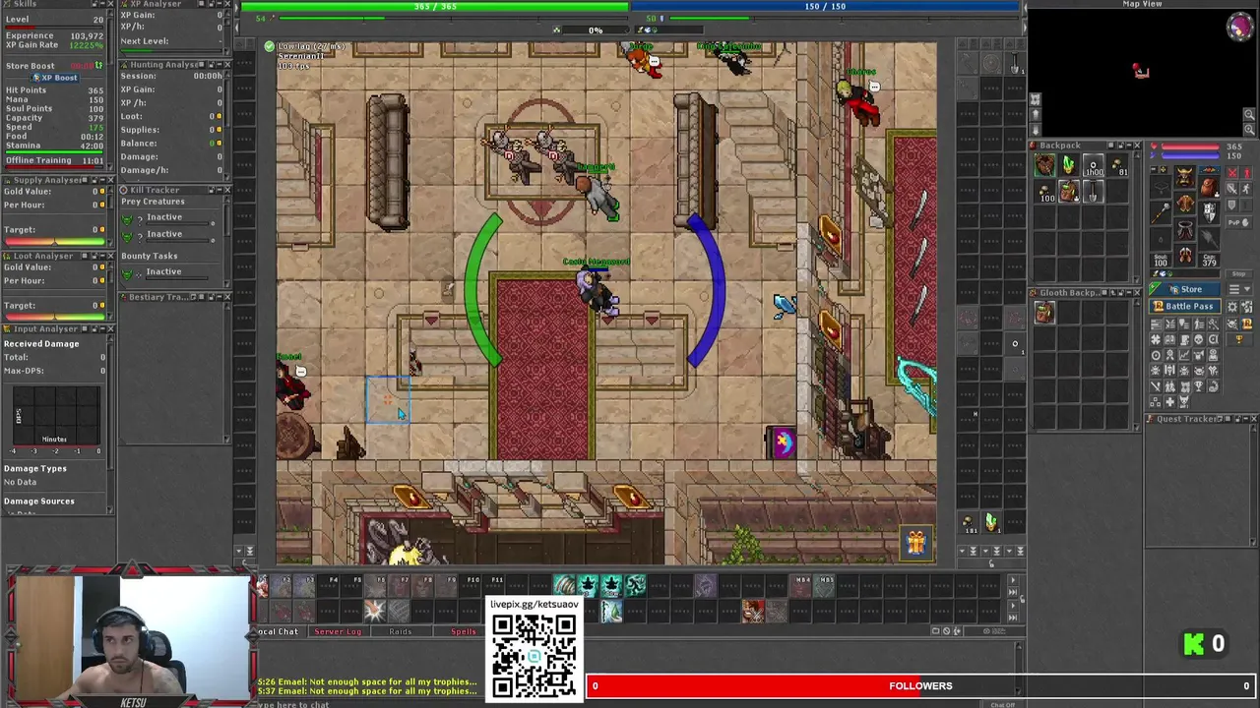Screen dimensions: 1260x708
Task: Select the bag inside Glooth Backpack
Action: (1044, 313)
